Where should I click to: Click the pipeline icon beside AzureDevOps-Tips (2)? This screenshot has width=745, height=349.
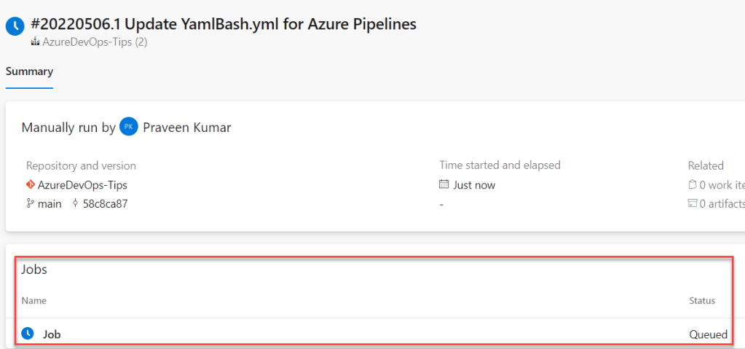click(x=34, y=42)
